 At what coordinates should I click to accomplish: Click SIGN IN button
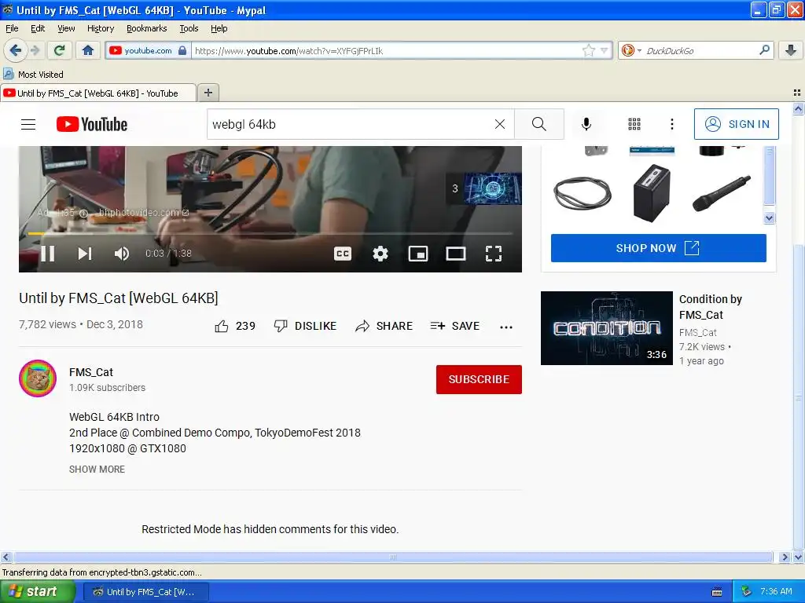[736, 124]
